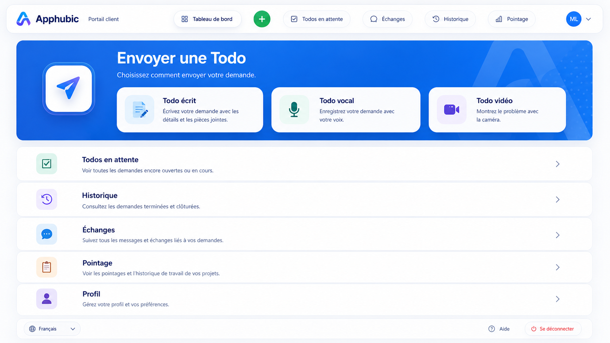This screenshot has height=343, width=610.
Task: Click 'Consultez les demandes terminées et clôturées.' text
Action: tap(141, 206)
